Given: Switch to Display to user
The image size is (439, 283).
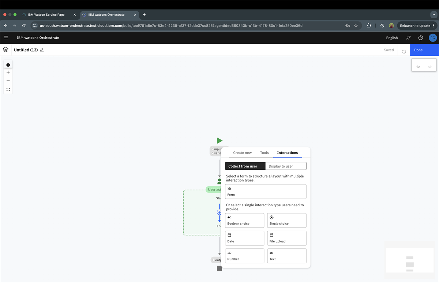Looking at the screenshot, I should click(x=286, y=166).
